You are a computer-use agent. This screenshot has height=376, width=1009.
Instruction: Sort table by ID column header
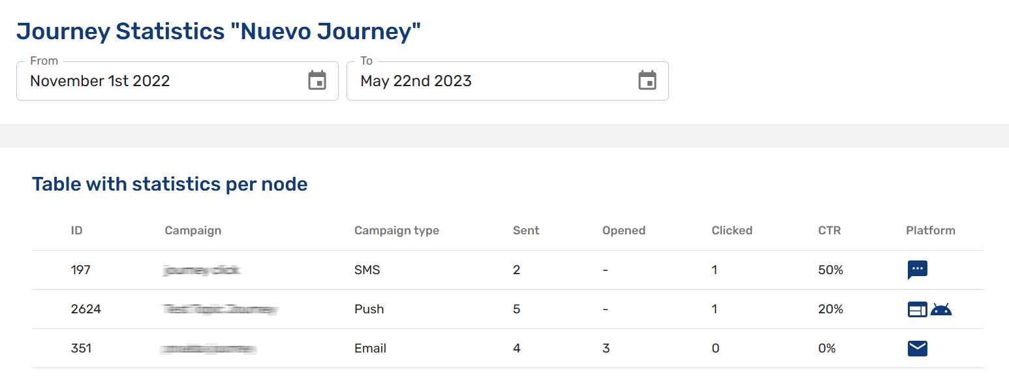(x=77, y=230)
